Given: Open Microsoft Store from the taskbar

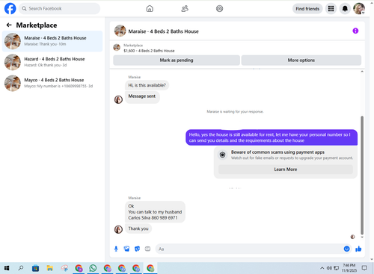Looking at the screenshot, I should [35, 268].
